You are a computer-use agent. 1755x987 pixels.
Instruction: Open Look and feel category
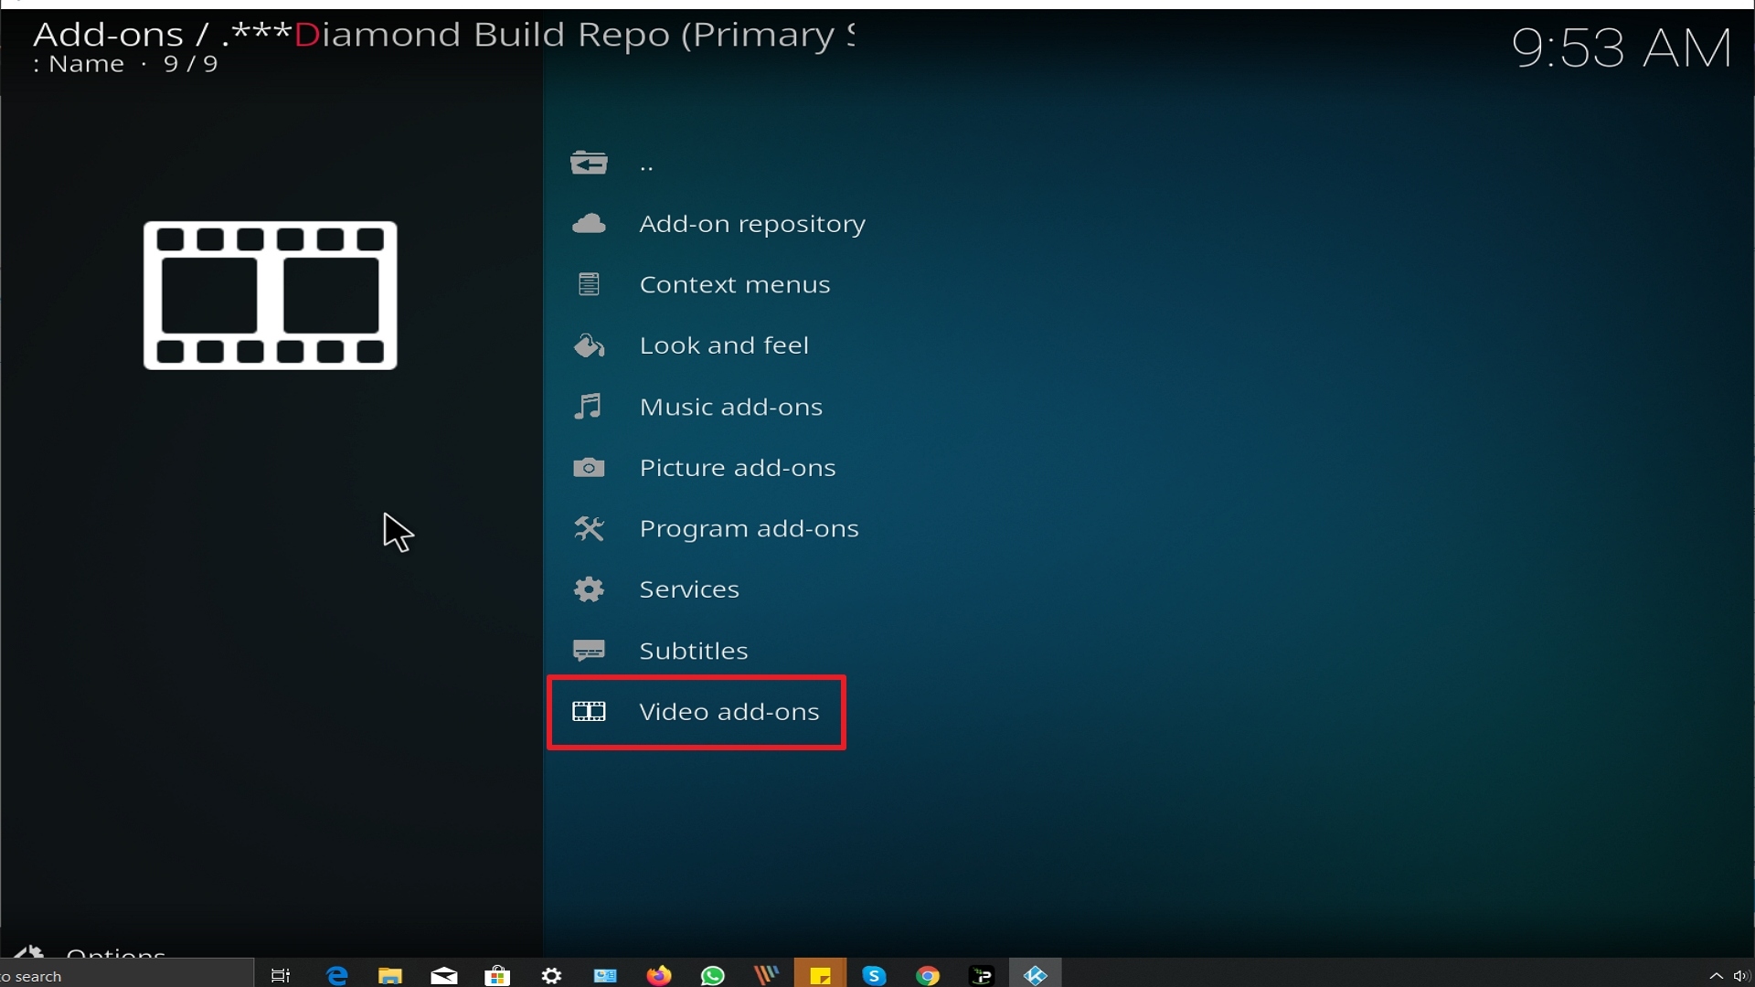point(724,345)
